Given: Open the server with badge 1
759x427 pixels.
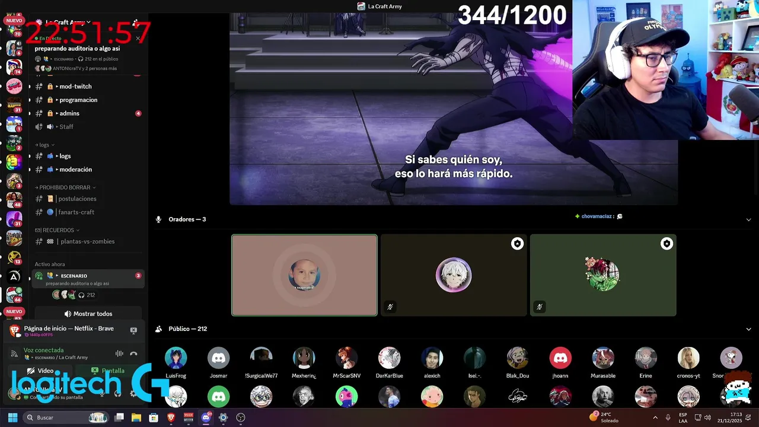Looking at the screenshot, I should pos(14,124).
